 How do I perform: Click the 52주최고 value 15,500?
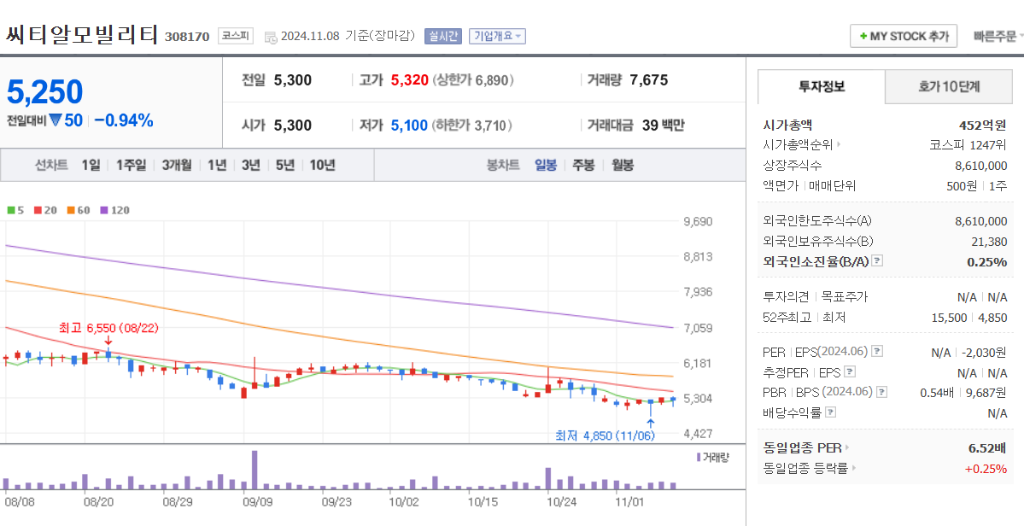tap(949, 317)
